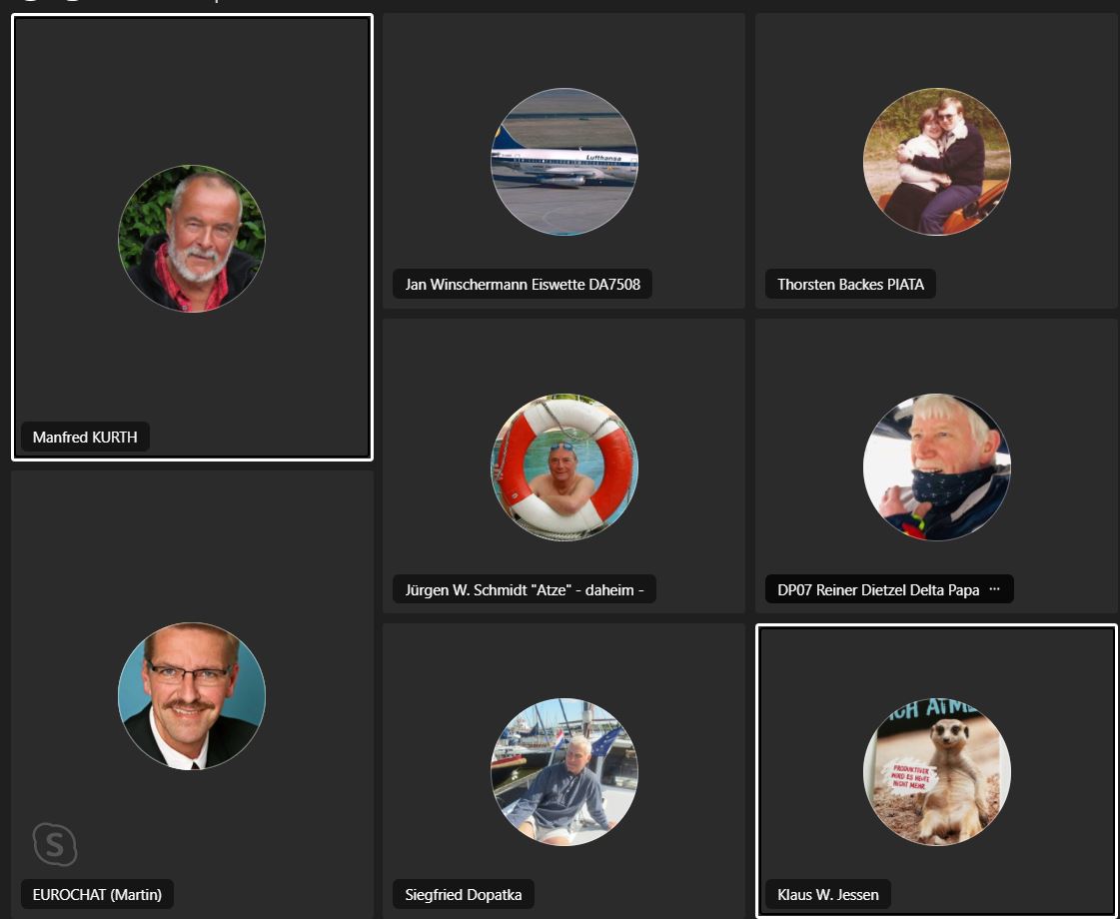Select the DP07 Reiner Dietzel Delta Papa label

tap(878, 589)
